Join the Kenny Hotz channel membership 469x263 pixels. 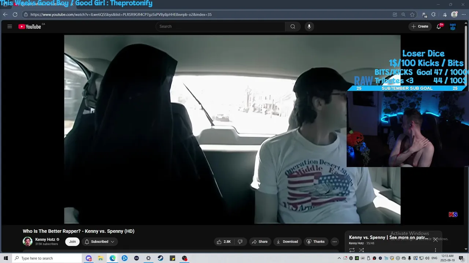pyautogui.click(x=73, y=241)
